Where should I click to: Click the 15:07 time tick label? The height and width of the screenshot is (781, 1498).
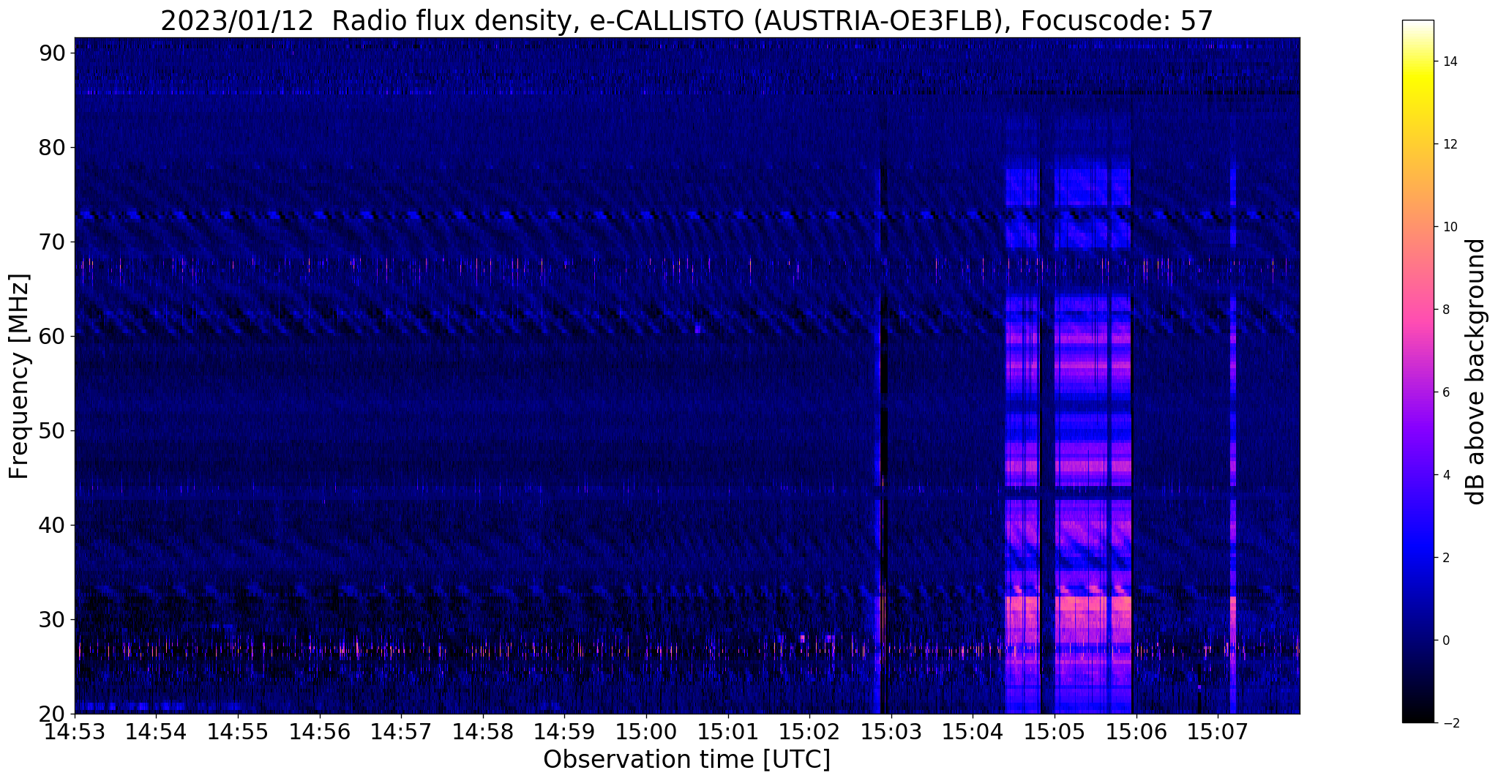(1217, 731)
